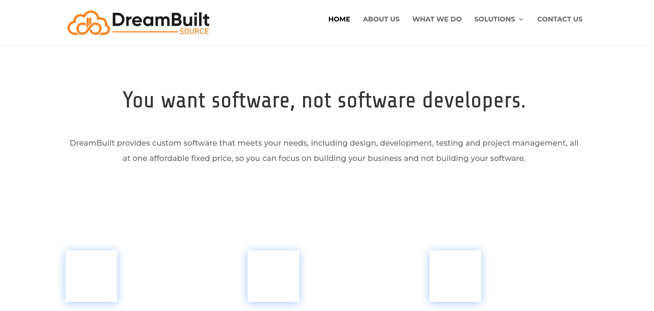The width and height of the screenshot is (654, 311).
Task: Go to the ABOUT US page
Action: click(381, 19)
